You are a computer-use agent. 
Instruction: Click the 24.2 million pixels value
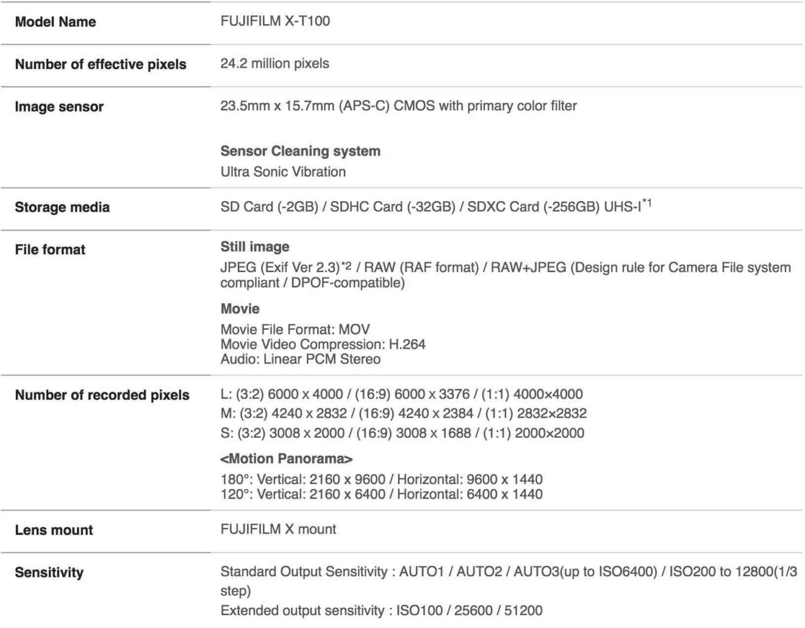tap(274, 63)
